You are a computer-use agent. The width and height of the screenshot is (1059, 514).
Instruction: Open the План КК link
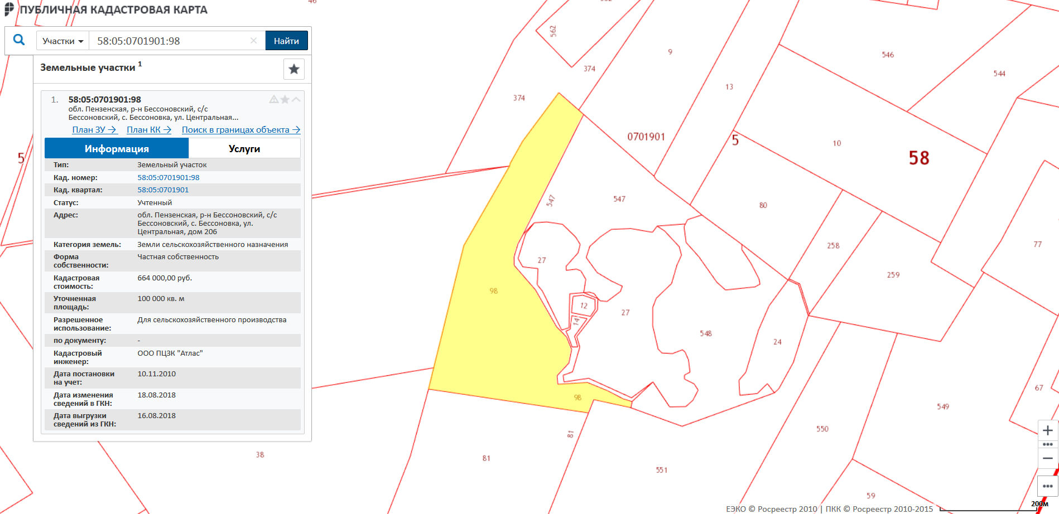point(149,129)
